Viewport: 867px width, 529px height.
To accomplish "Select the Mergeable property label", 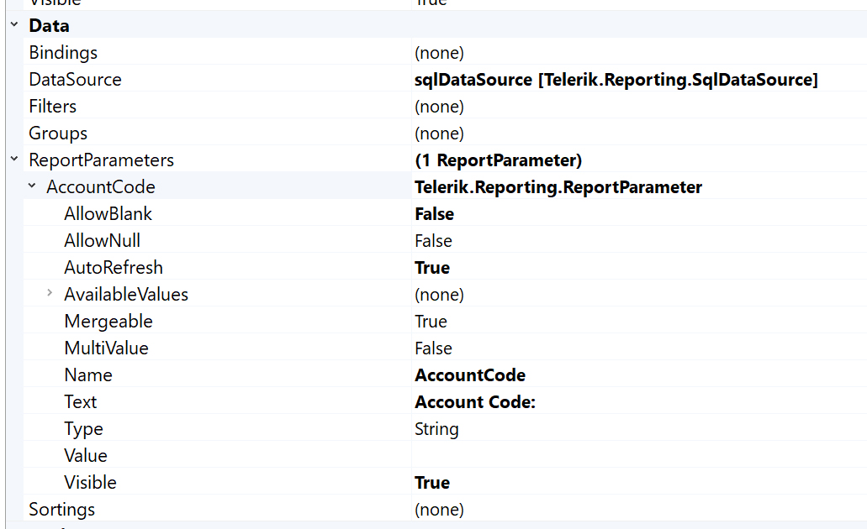I will pos(108,322).
